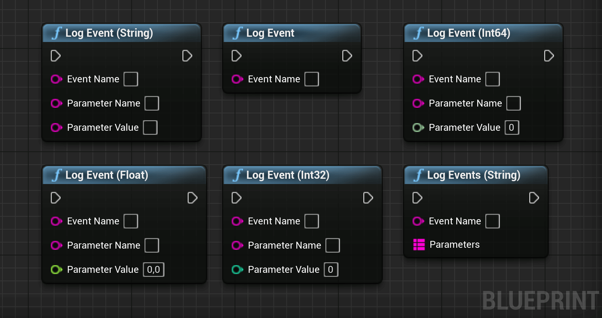Click input exec pin on plain Log Event node
The image size is (602, 318).
pos(237,56)
